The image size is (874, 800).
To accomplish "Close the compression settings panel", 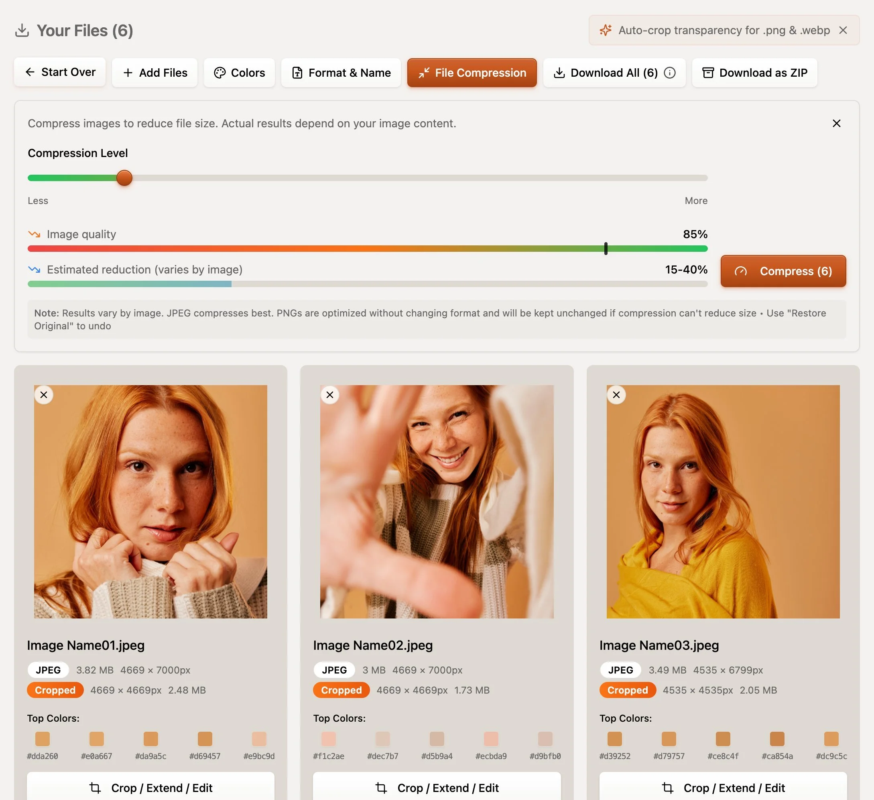I will coord(836,123).
